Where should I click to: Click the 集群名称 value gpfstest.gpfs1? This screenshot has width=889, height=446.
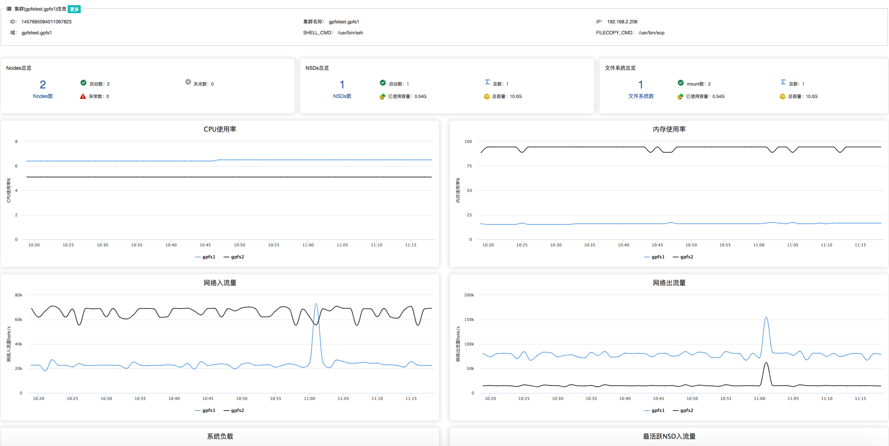344,22
